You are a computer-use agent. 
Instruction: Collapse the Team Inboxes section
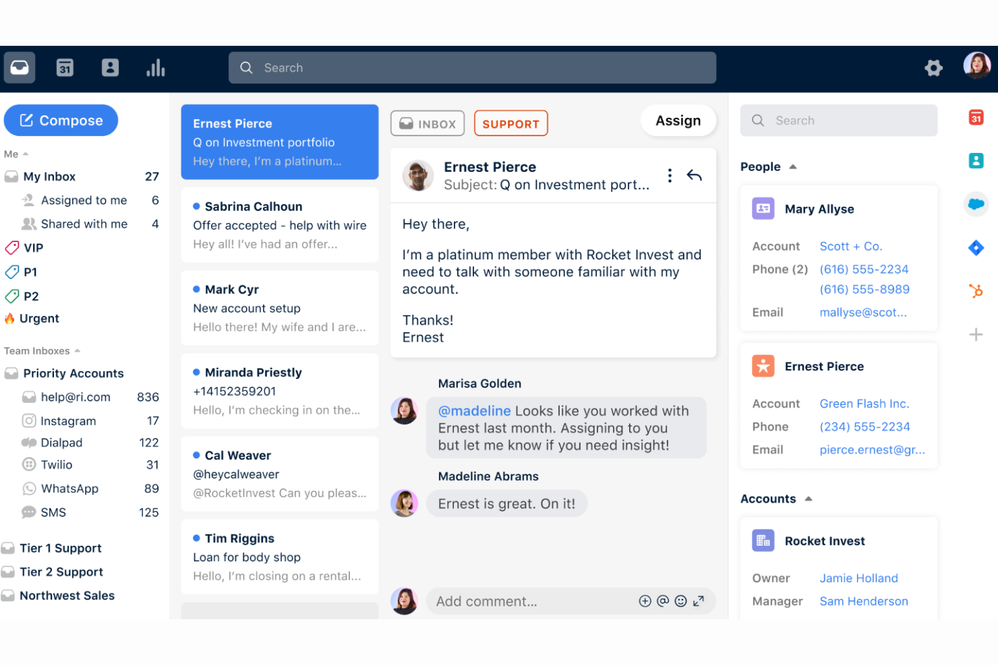[x=78, y=351]
